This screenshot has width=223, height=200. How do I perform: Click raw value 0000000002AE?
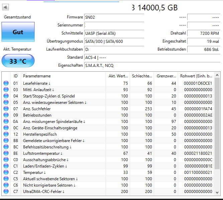198,115
